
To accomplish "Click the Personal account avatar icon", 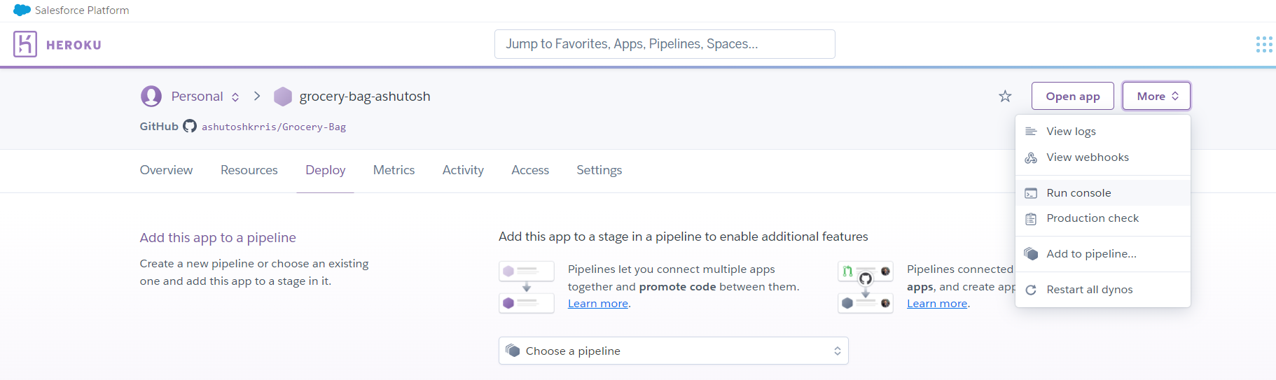I will pos(151,97).
